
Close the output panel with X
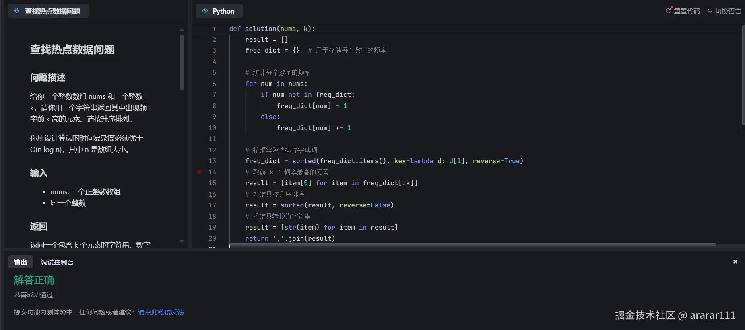735,262
